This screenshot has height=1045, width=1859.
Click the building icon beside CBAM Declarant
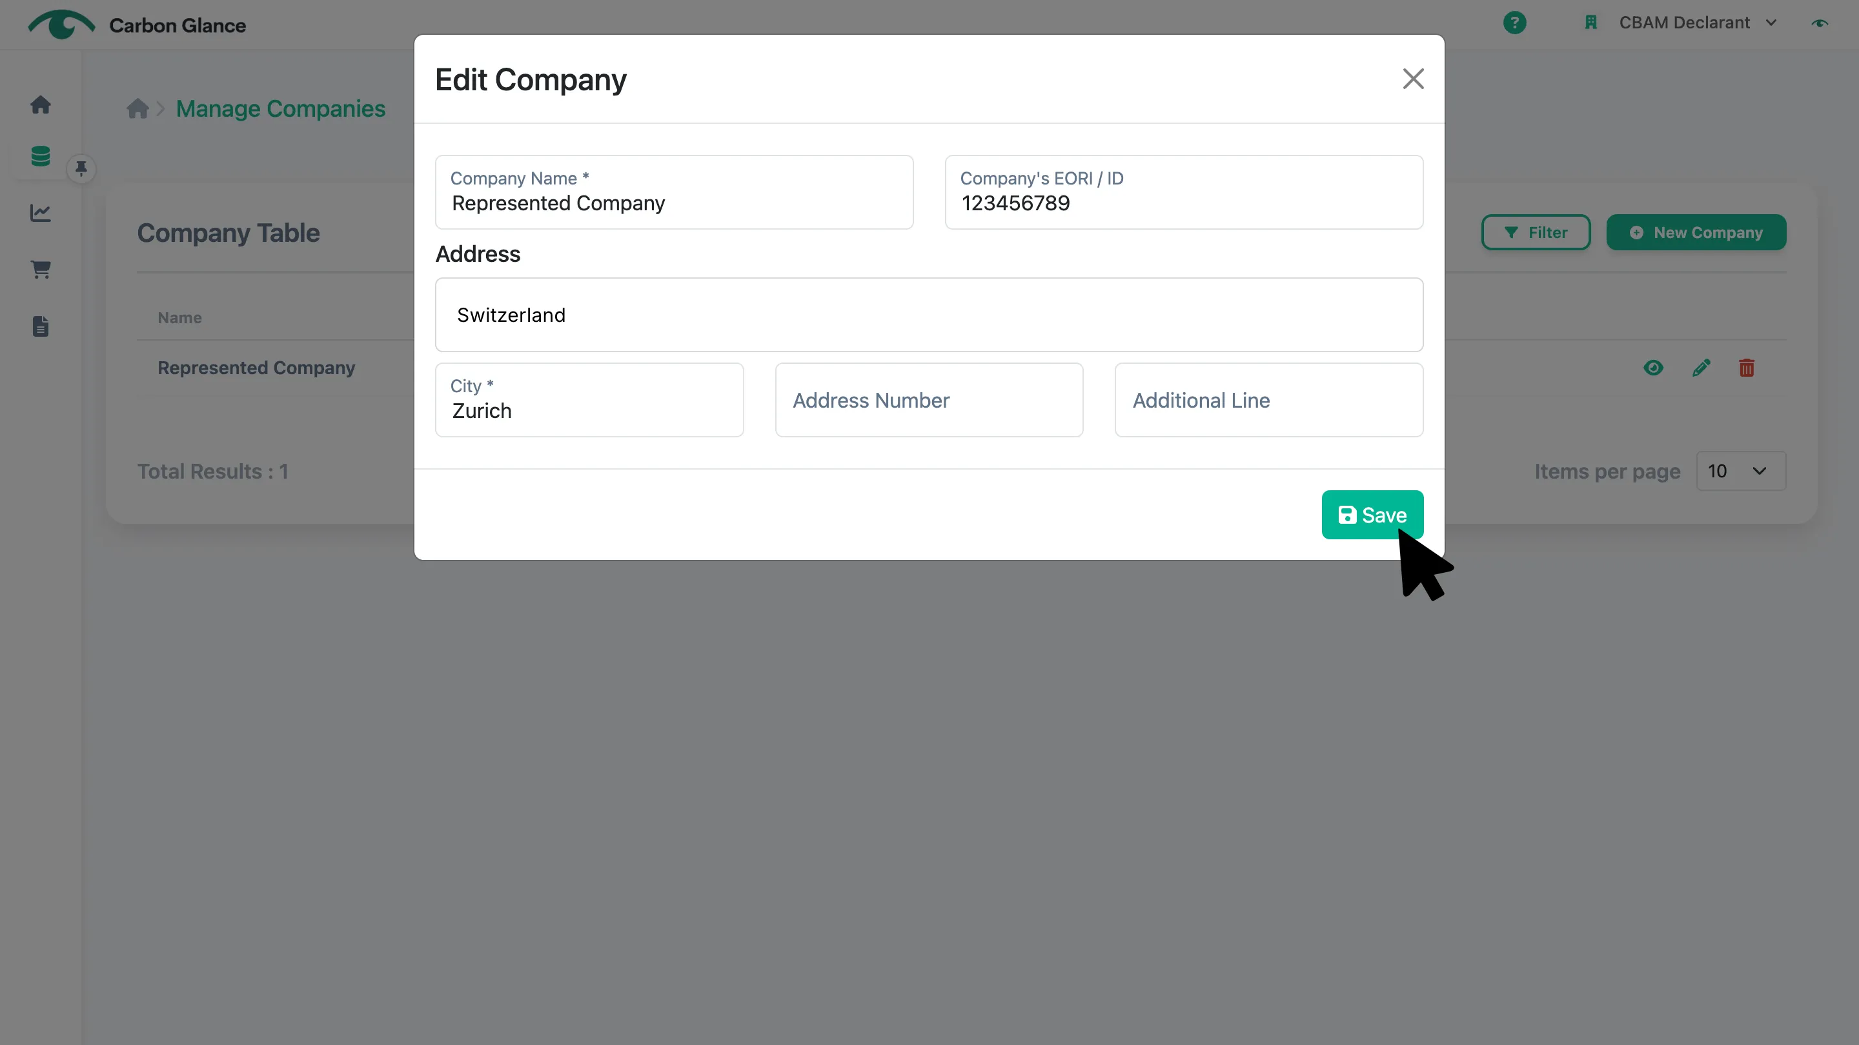[1590, 23]
